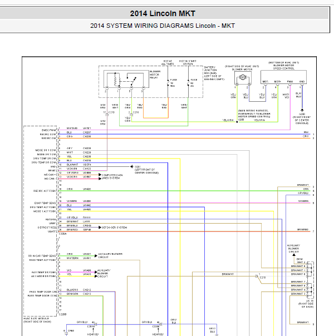Click the "G201" ground label
Screen dimensions: 334x336
tap(137, 167)
